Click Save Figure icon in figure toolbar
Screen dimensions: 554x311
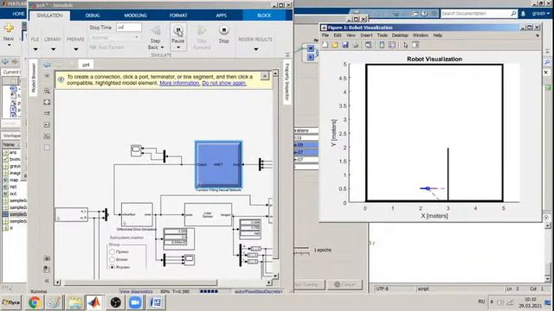345,45
